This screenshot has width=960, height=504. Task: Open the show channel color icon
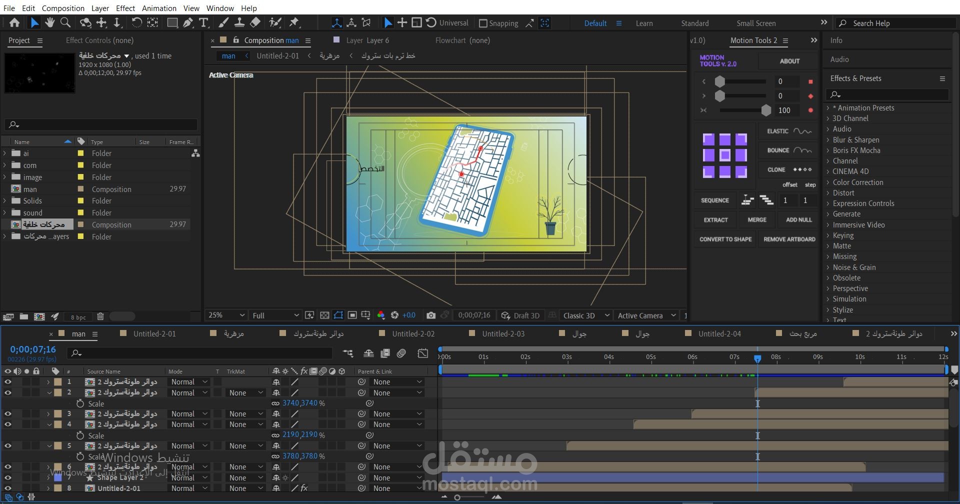point(381,315)
